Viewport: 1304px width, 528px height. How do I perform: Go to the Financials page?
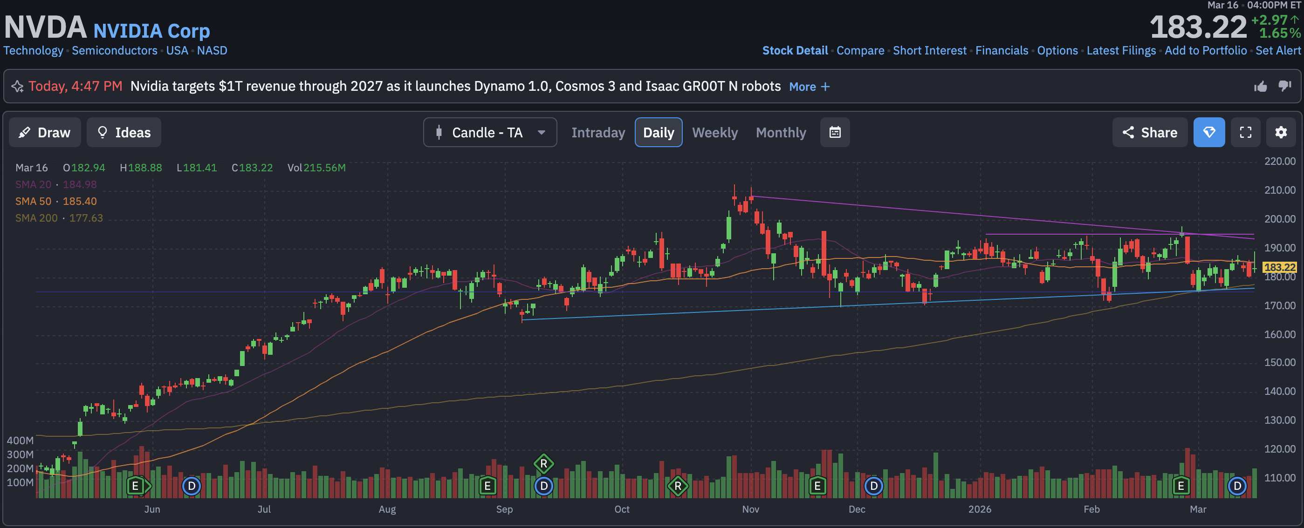(1001, 51)
